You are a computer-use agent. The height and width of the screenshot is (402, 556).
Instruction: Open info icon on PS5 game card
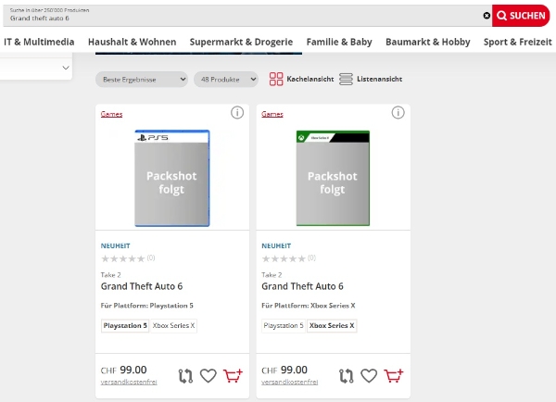click(x=237, y=113)
